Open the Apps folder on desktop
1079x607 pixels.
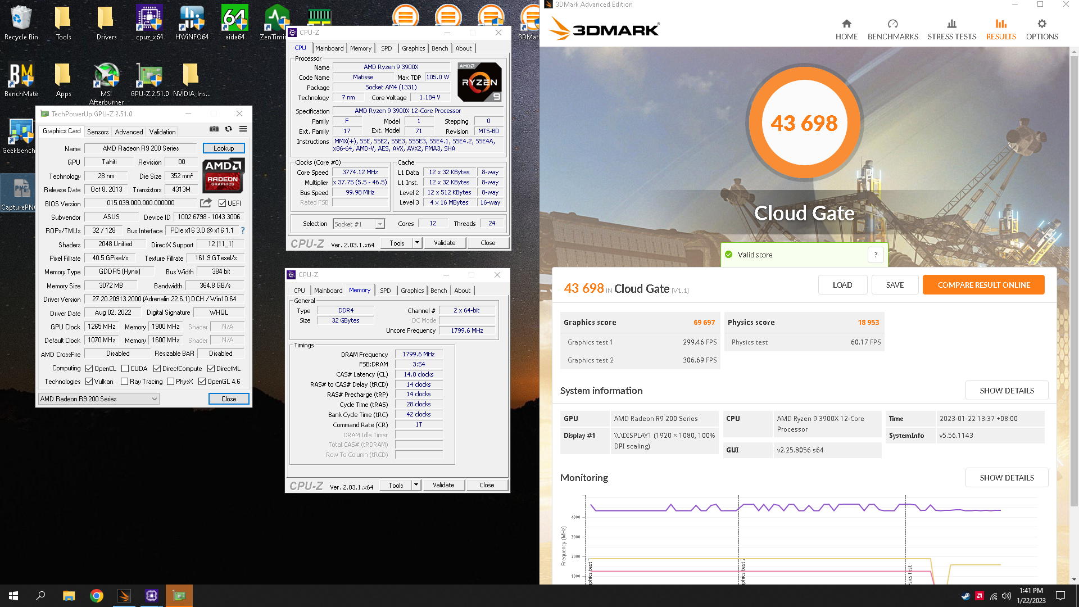click(64, 79)
